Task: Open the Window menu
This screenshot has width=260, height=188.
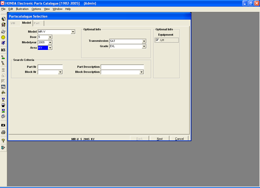Action: (x=57, y=9)
